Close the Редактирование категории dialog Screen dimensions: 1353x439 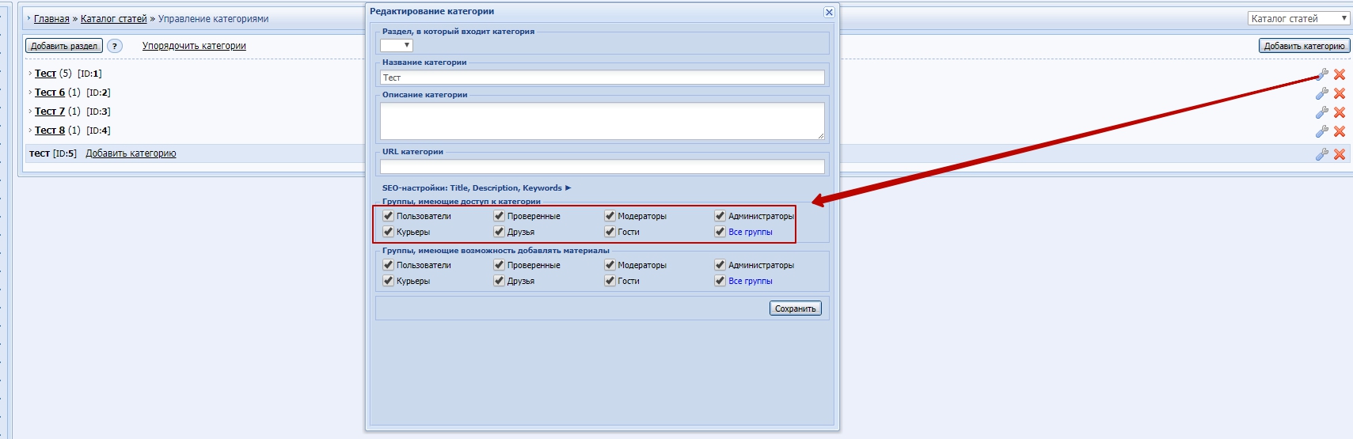tap(829, 12)
